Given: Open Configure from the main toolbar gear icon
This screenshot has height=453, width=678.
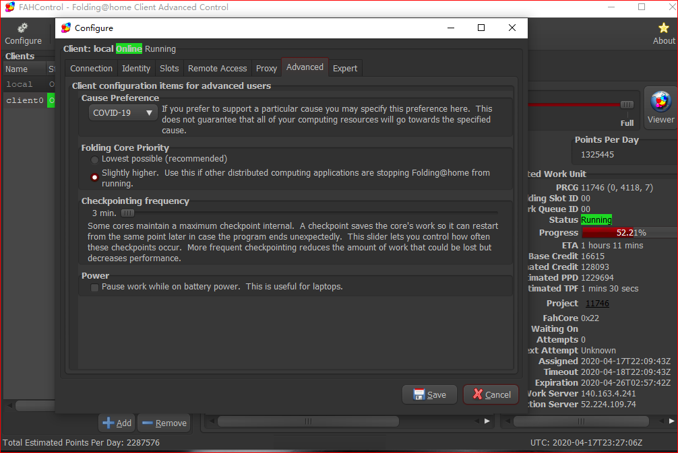Looking at the screenshot, I should point(23,34).
